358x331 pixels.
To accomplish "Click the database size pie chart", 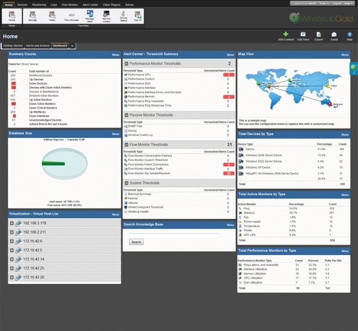I will pos(64,164).
